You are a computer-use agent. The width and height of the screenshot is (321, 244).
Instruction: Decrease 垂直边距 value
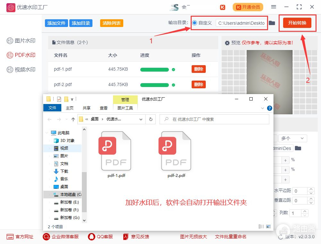pos(311,203)
